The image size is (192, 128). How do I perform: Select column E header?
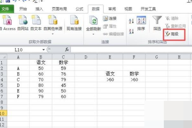tap(110, 57)
